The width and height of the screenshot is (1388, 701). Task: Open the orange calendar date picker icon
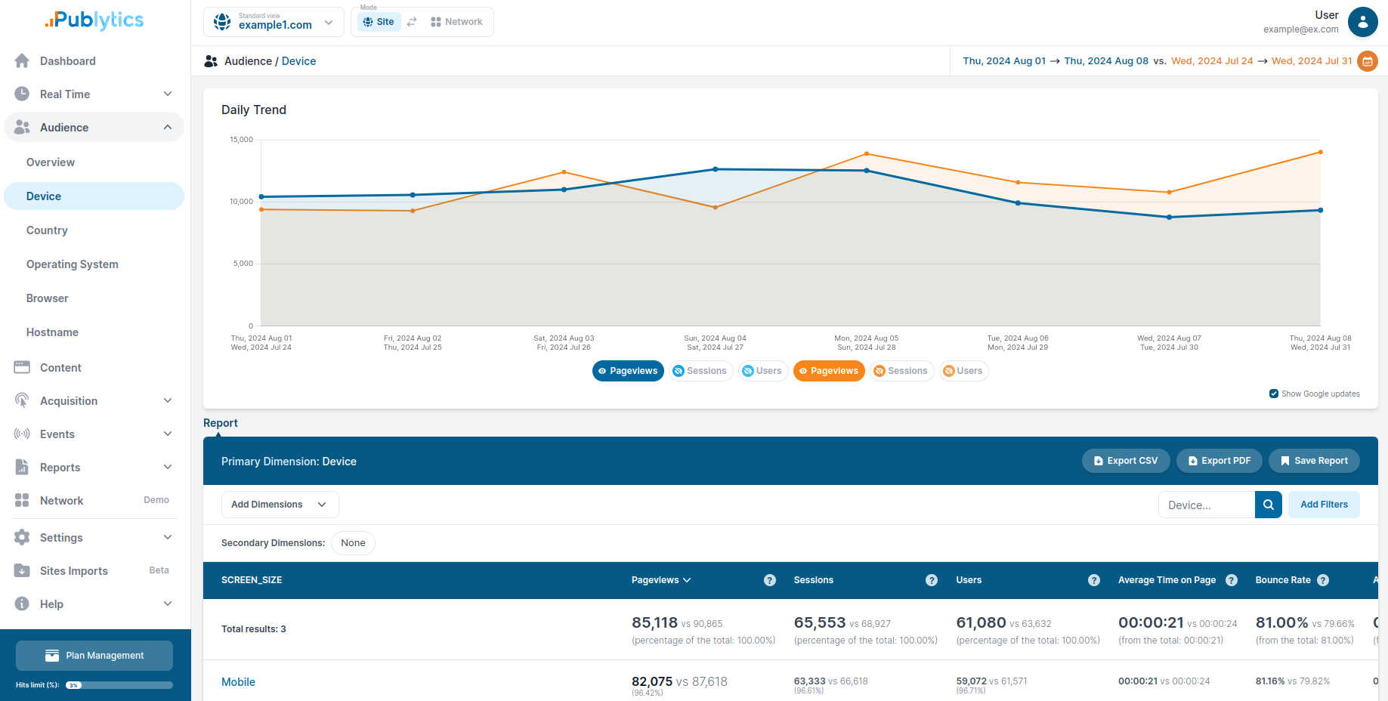(x=1368, y=61)
